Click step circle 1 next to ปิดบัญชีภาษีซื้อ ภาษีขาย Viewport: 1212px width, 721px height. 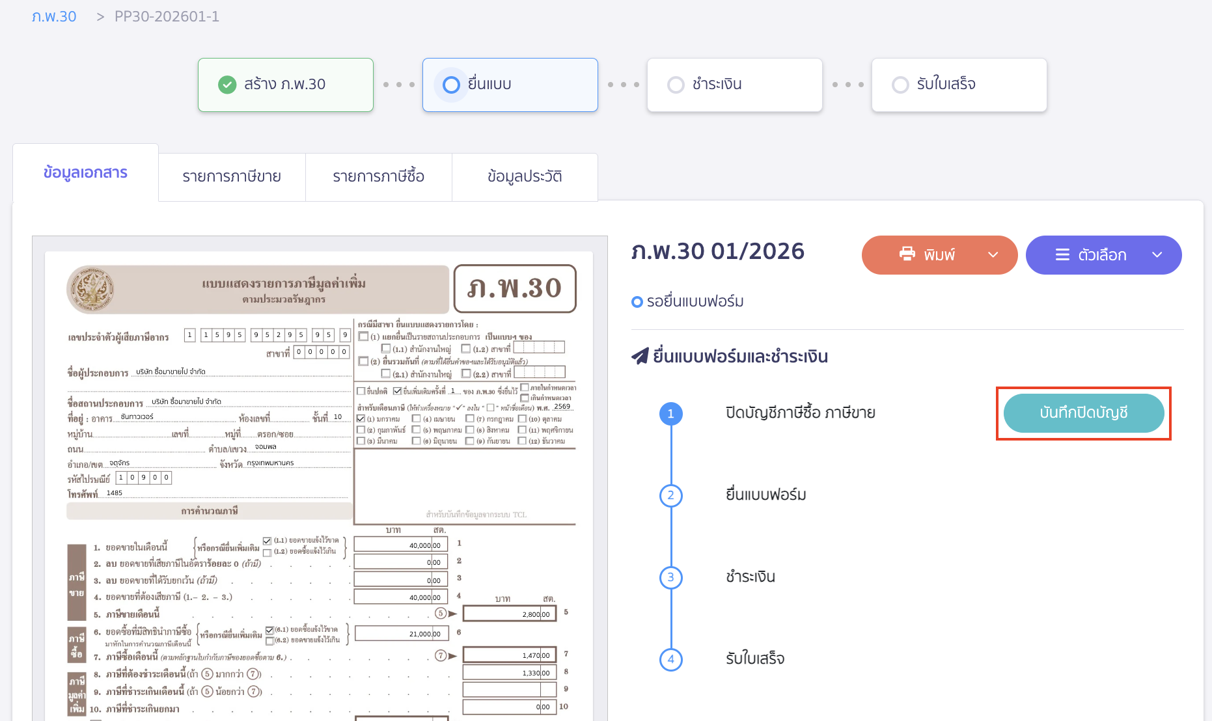(x=670, y=413)
